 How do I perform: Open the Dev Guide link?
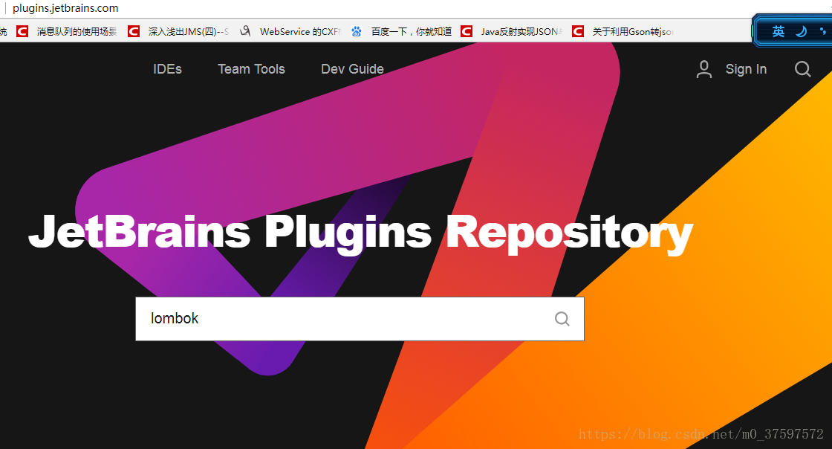tap(352, 69)
